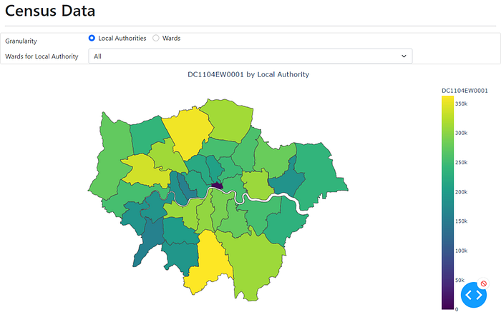
Task: Click the chart title DC1104EW0001 by Local Authority
Action: click(x=248, y=74)
